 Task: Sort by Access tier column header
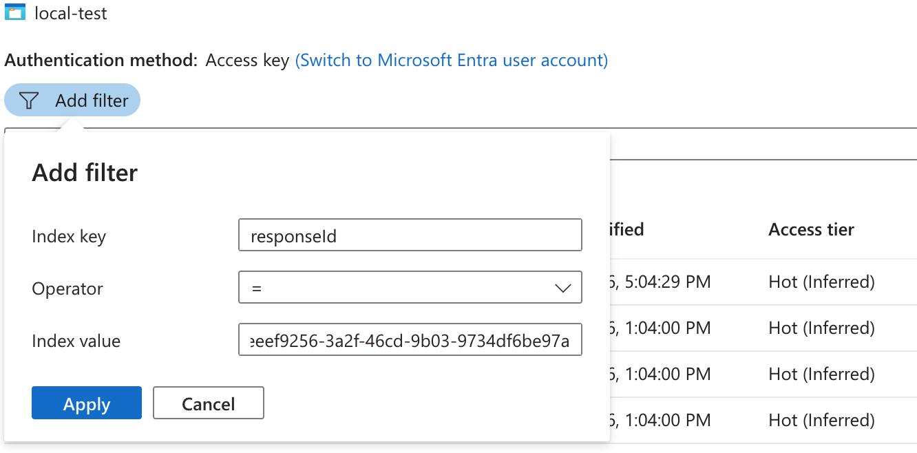(812, 229)
